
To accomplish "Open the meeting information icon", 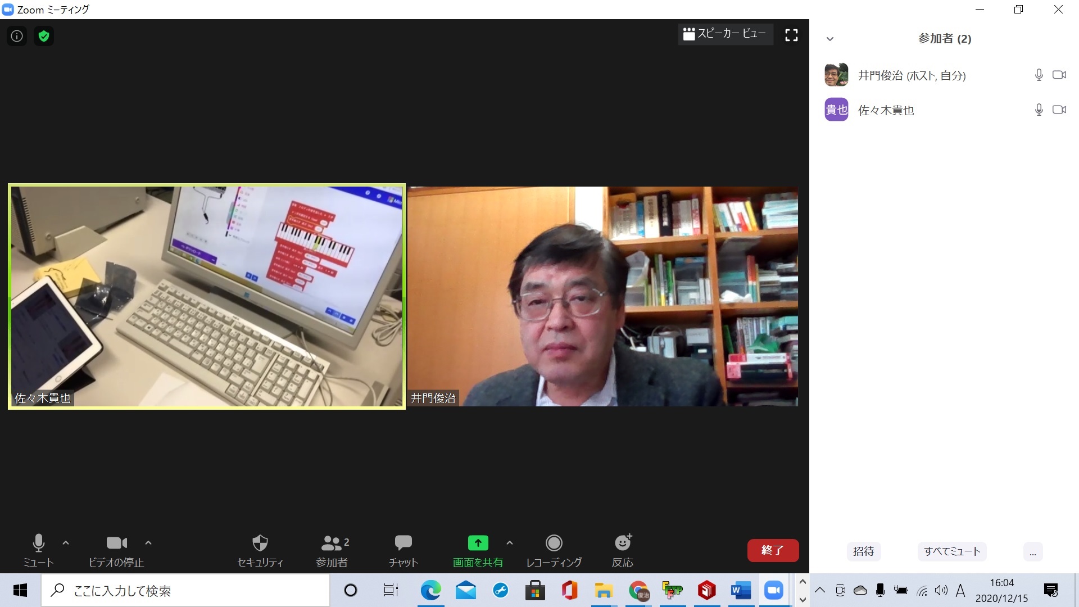I will (17, 37).
